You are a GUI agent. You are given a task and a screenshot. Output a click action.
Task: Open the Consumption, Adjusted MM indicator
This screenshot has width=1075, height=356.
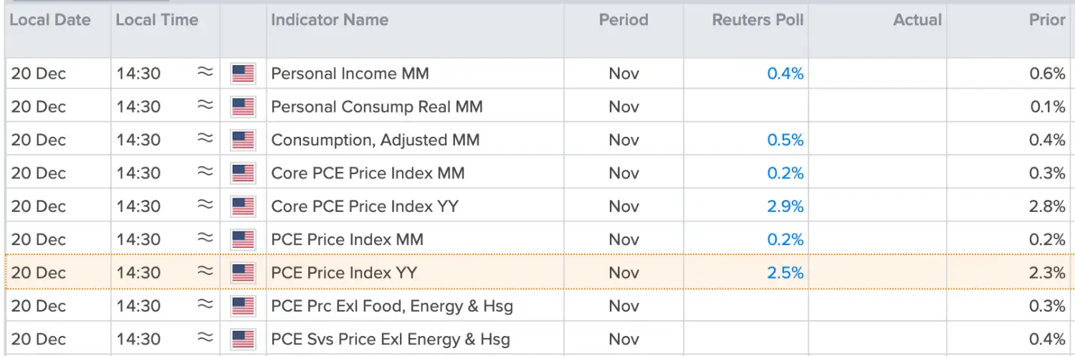pyautogui.click(x=376, y=140)
